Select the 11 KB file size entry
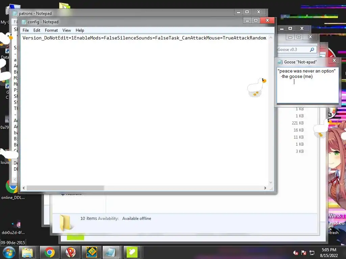 (299, 137)
